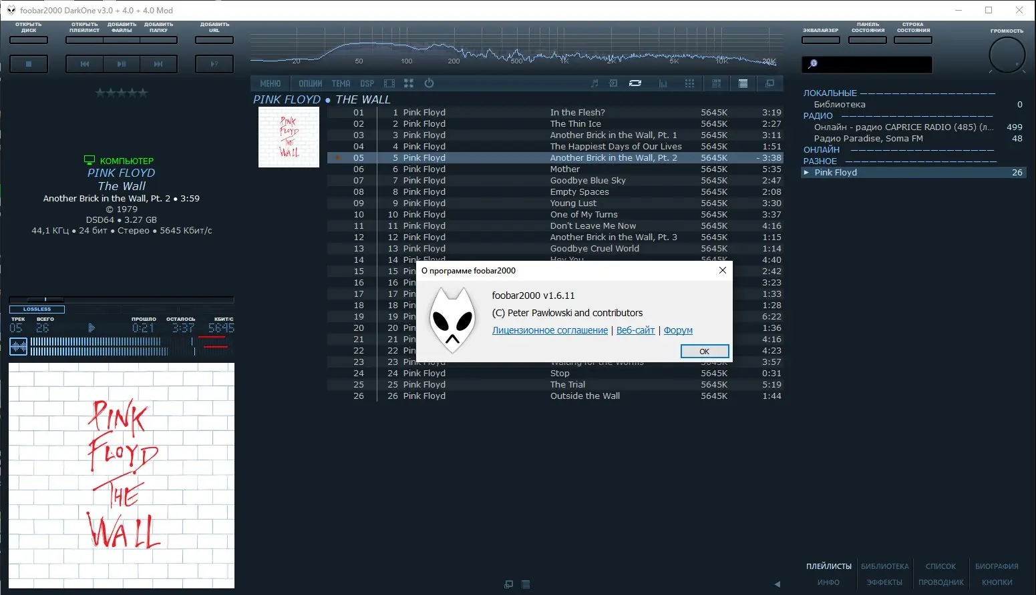This screenshot has height=595, width=1036.
Task: Click the small album cover thumbnail in playlist
Action: point(289,137)
